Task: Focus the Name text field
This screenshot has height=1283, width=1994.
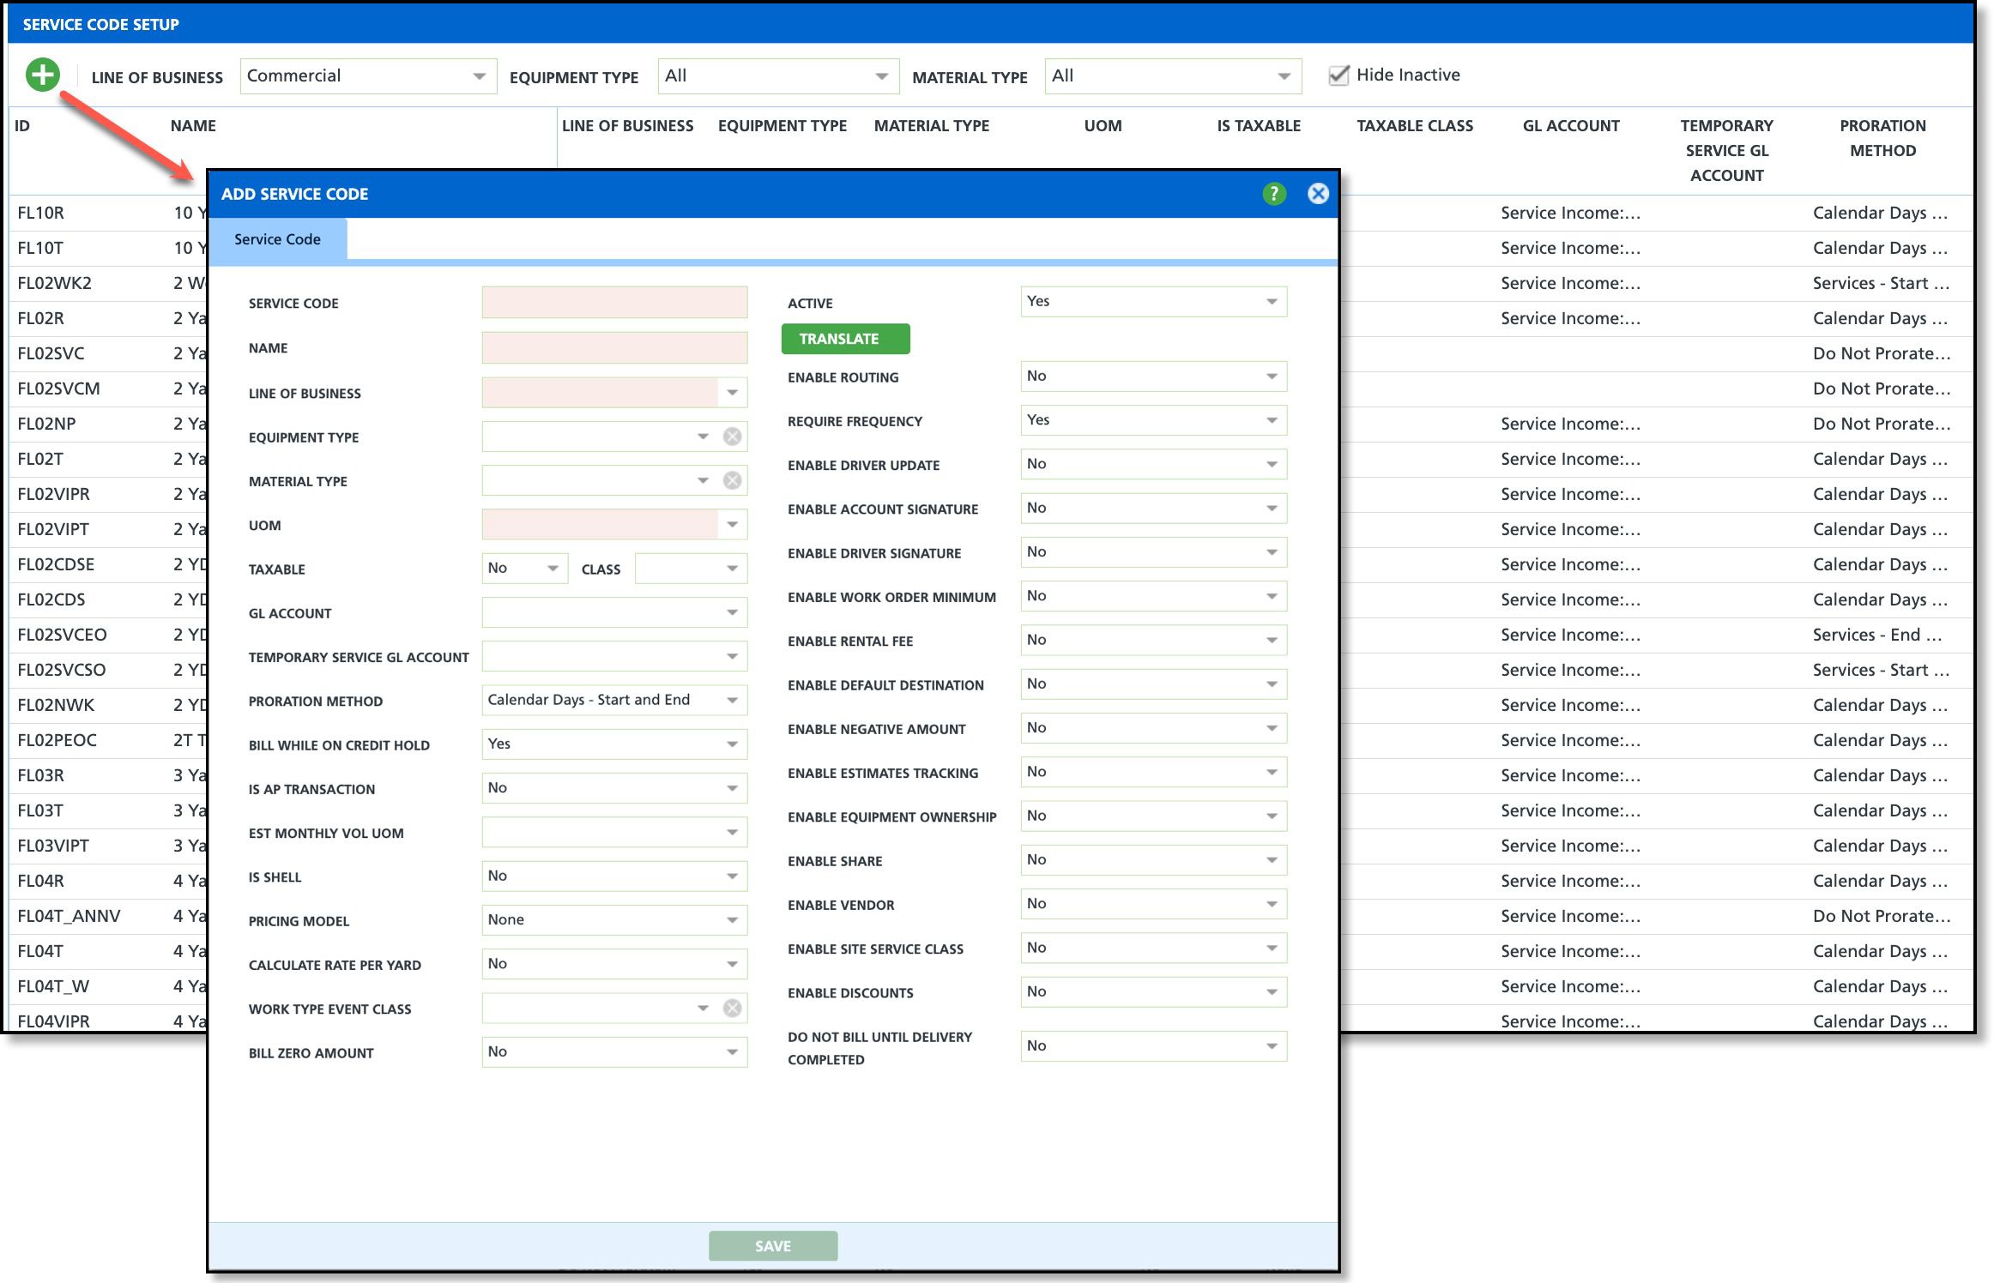Action: coord(613,347)
